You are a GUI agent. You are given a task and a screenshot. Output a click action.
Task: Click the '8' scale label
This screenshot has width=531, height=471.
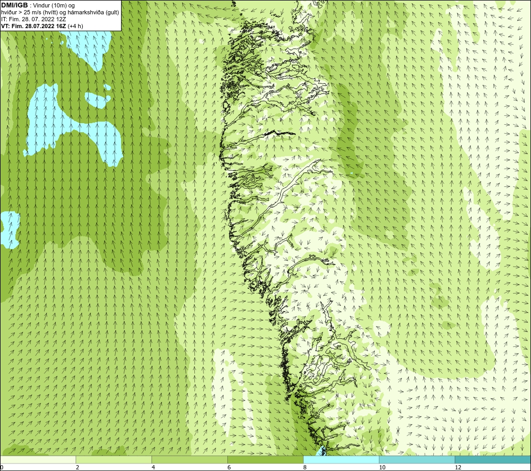pyautogui.click(x=305, y=467)
